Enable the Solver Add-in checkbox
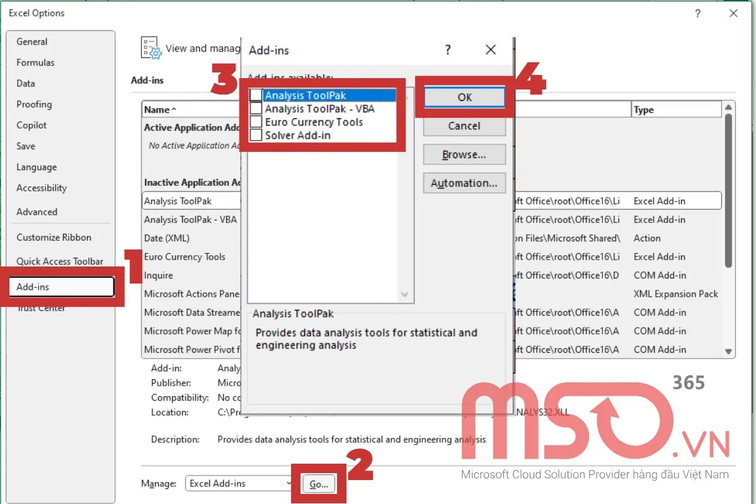 click(x=255, y=135)
